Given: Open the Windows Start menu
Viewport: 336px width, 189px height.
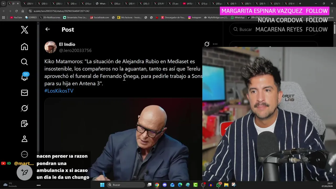Looking at the screenshot, I should pyautogui.click(x=102, y=185).
